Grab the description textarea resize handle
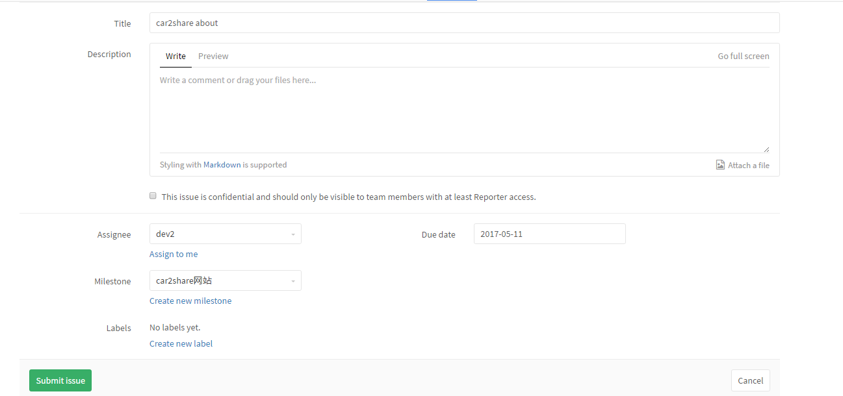The width and height of the screenshot is (843, 396). click(766, 149)
